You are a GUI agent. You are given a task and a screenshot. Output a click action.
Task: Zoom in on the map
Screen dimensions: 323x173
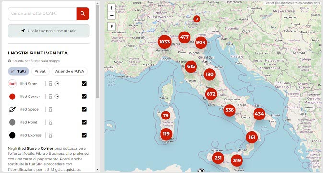pyautogui.click(x=112, y=8)
